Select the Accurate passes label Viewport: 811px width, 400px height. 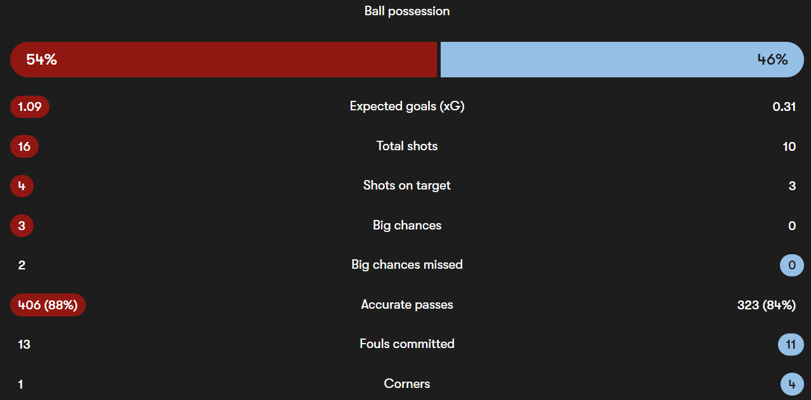[x=407, y=304]
